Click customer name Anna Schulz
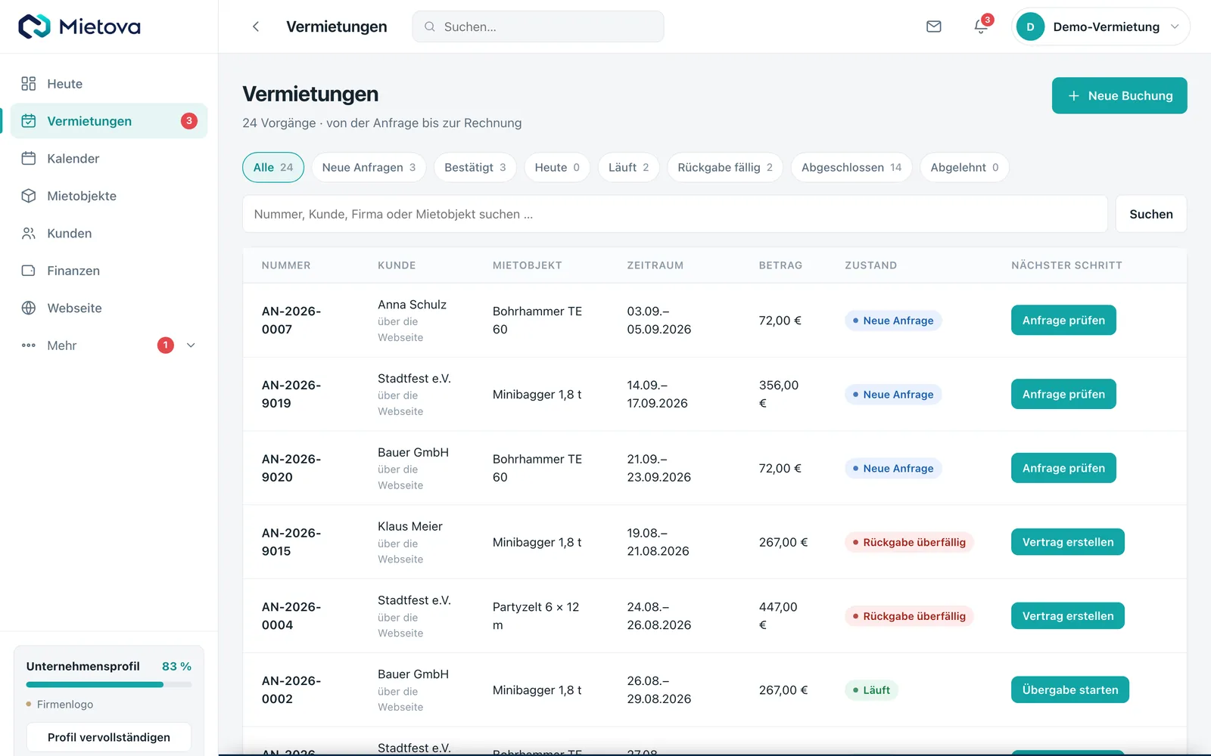This screenshot has width=1211, height=756. pyautogui.click(x=412, y=305)
